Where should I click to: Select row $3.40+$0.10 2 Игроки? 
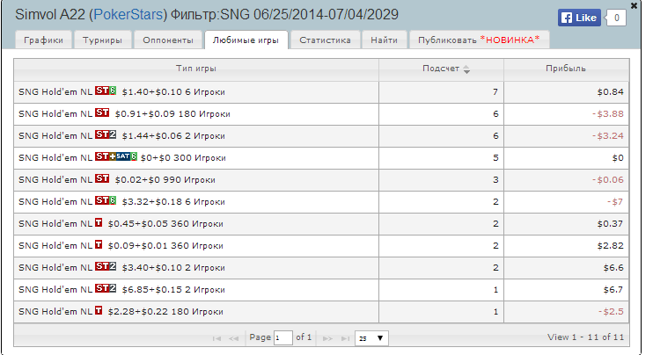[321, 268]
